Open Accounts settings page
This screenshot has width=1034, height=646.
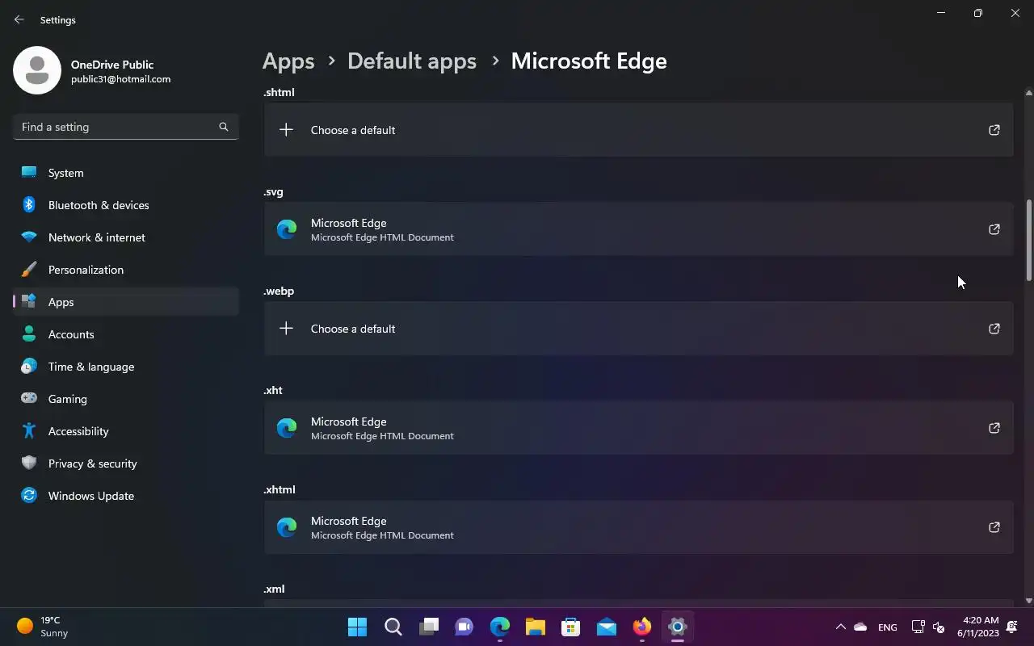coord(126,334)
